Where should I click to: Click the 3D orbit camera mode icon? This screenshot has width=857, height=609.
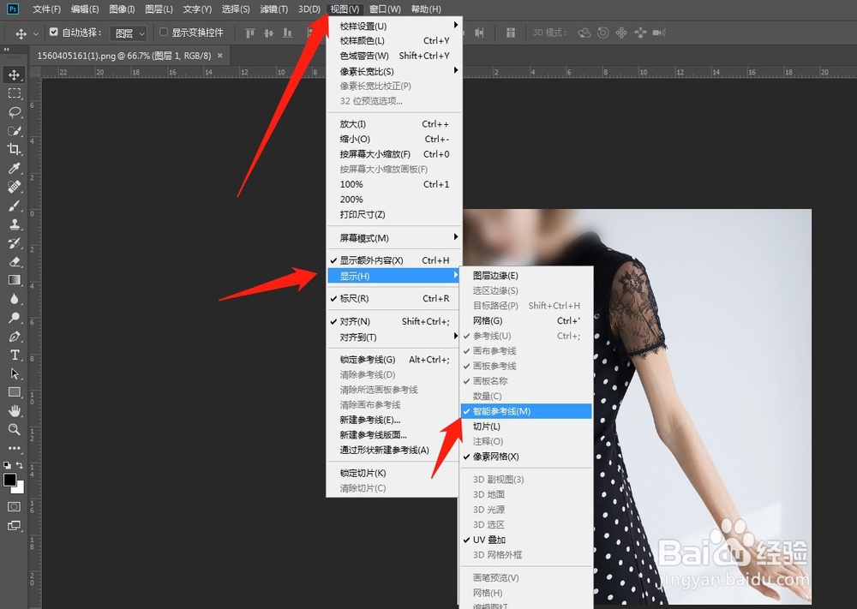[584, 33]
